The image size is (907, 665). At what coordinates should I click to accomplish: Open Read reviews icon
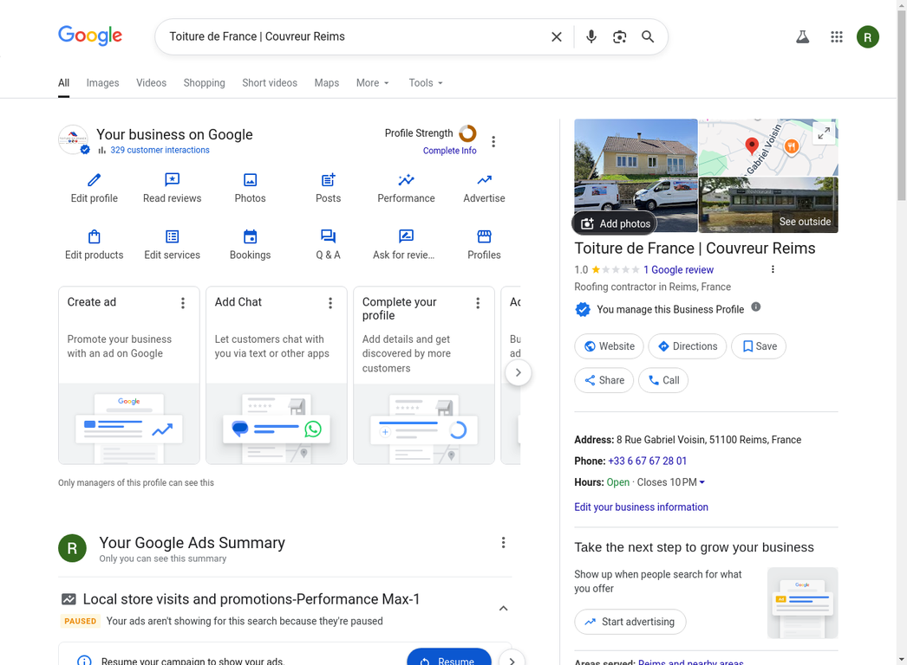[172, 180]
